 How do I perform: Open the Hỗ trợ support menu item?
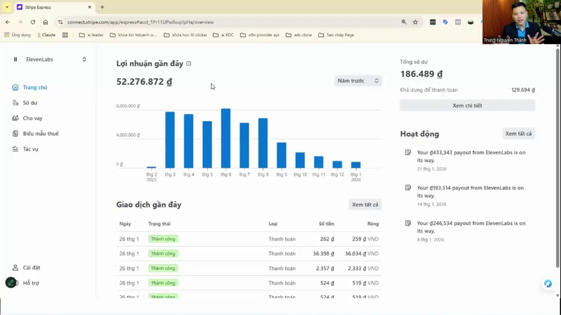point(31,283)
